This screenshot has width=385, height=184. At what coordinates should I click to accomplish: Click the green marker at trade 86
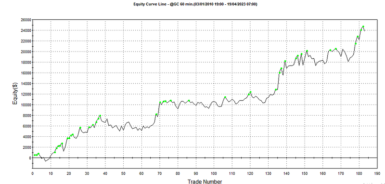pyautogui.click(x=189, y=101)
